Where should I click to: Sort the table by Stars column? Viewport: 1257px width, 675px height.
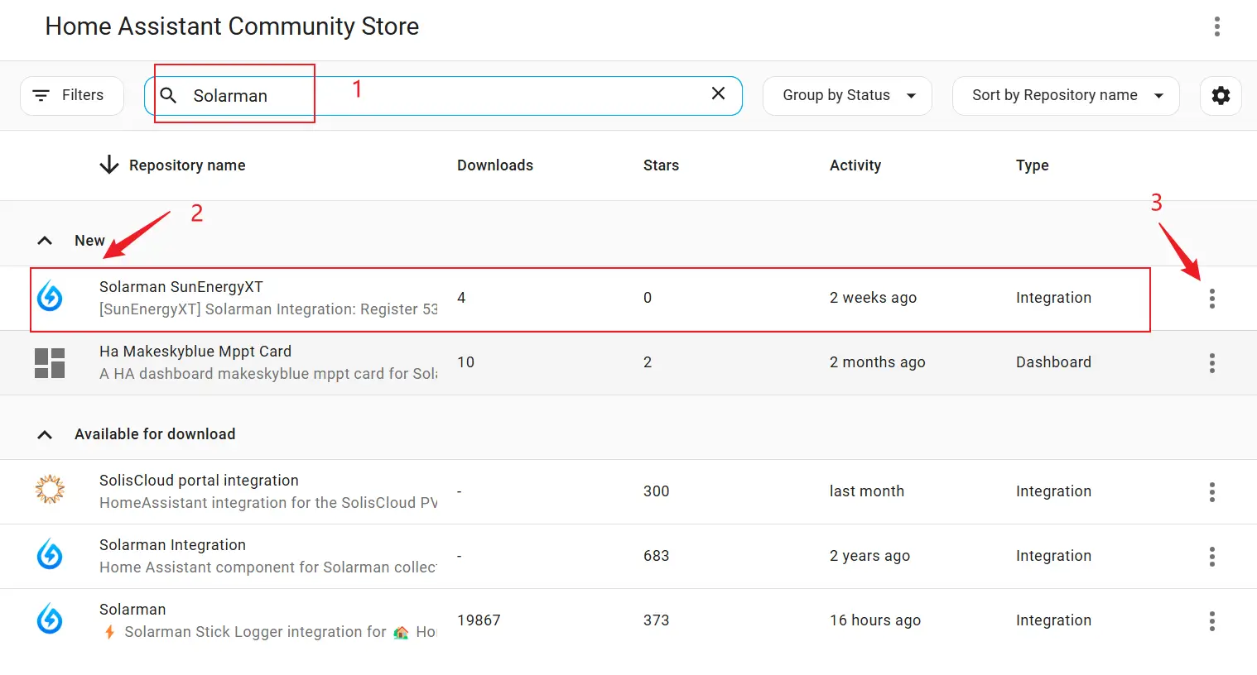(661, 165)
